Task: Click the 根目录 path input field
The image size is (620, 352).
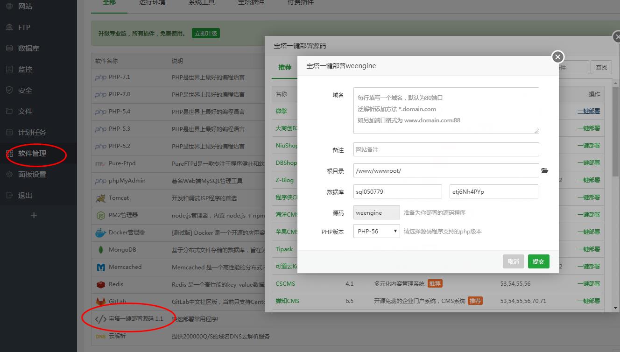Action: click(x=446, y=170)
